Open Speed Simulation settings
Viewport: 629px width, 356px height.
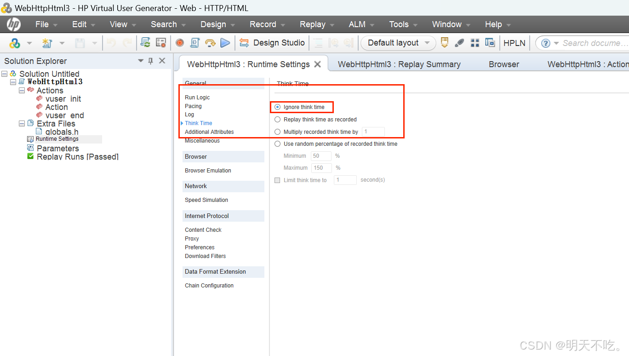click(x=206, y=200)
